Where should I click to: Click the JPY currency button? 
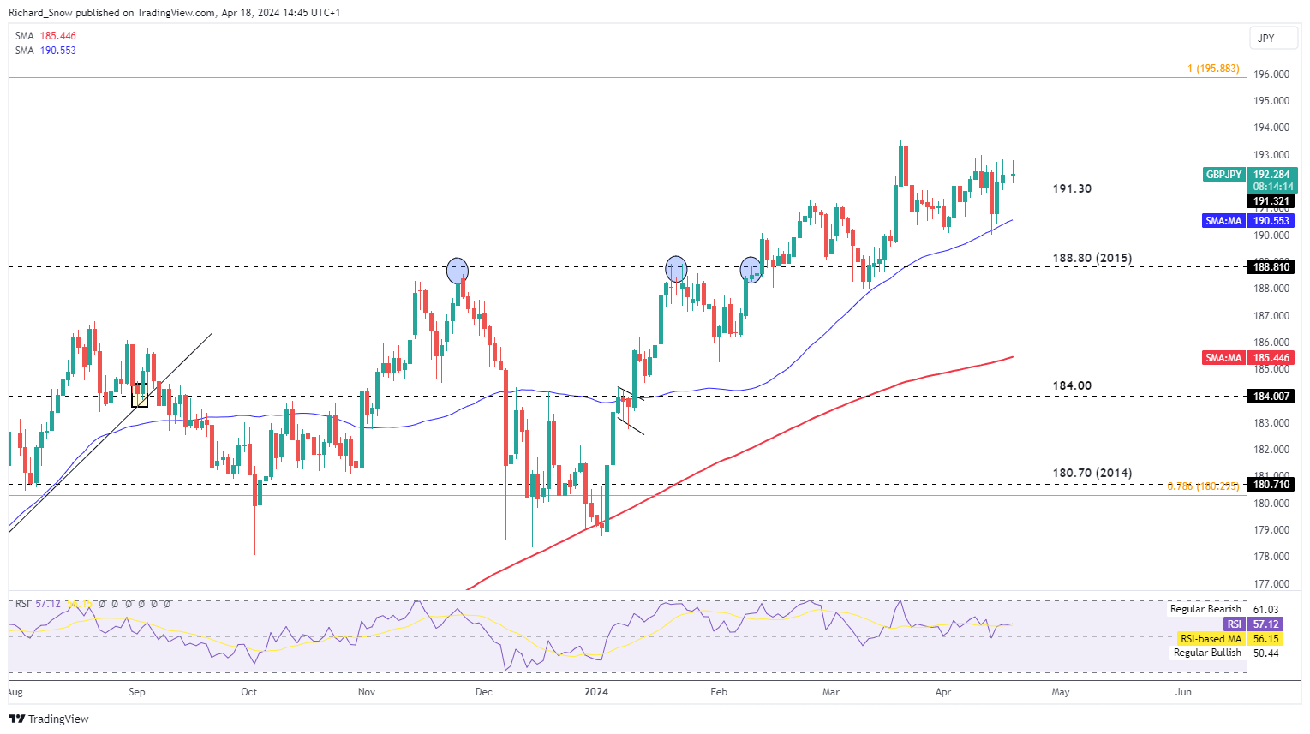(x=1272, y=38)
